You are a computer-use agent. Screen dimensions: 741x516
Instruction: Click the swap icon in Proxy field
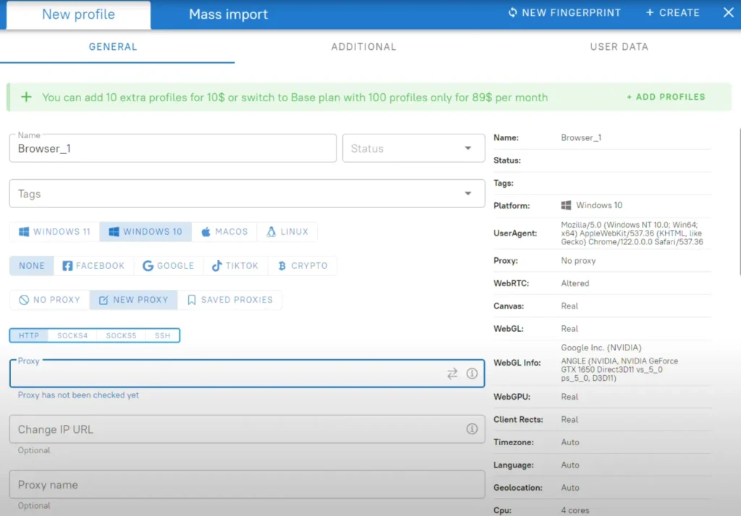[x=452, y=374]
